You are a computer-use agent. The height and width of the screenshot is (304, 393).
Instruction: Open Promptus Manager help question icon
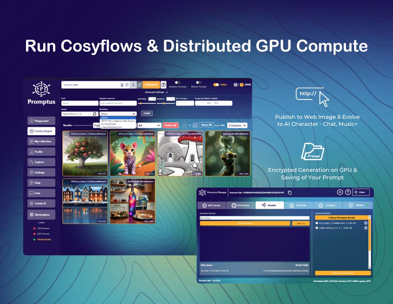tap(348, 192)
